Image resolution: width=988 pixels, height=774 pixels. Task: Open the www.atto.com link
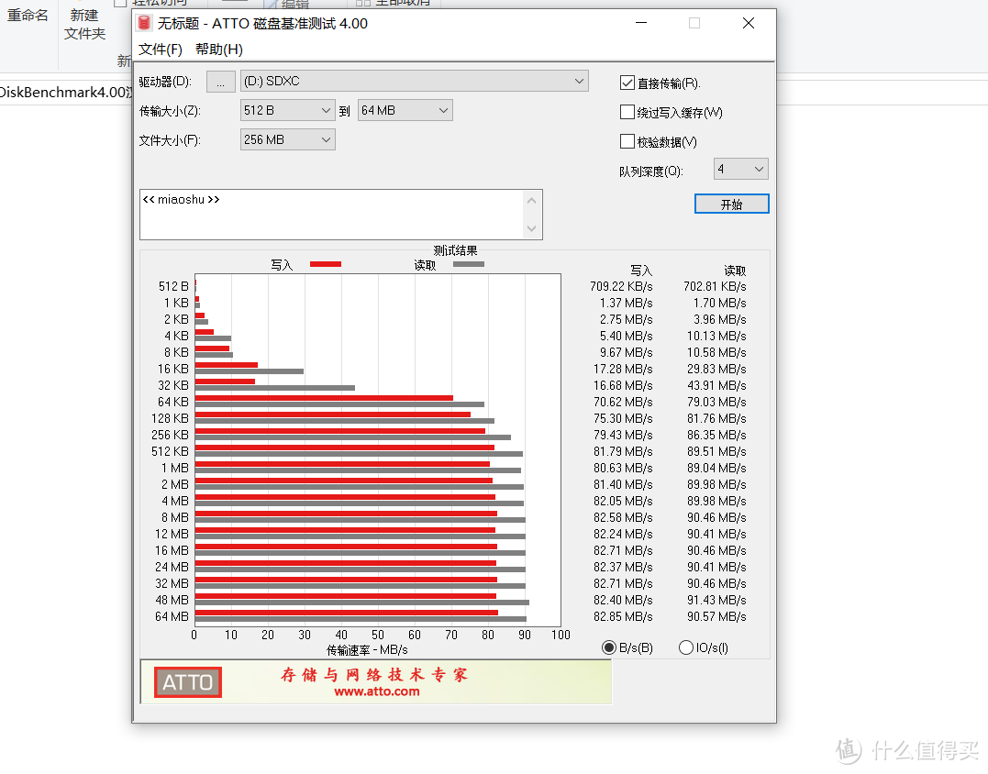pos(377,691)
